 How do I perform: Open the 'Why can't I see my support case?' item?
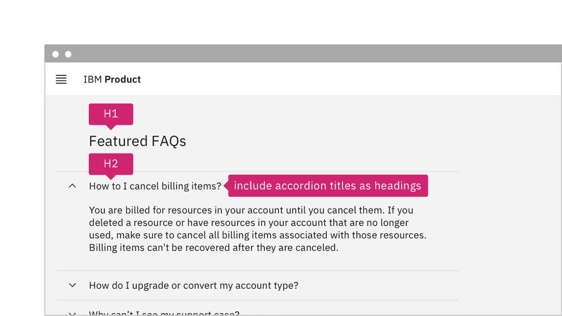coord(164,313)
